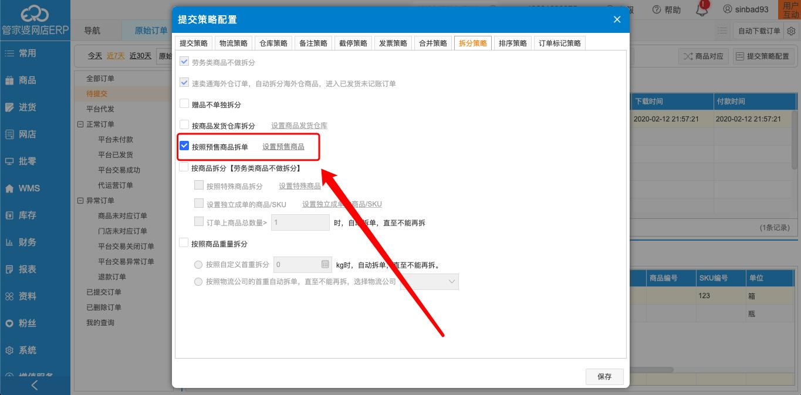This screenshot has height=395, width=801.
Task: Click the 首重 kg weight input field
Action: coord(299,264)
